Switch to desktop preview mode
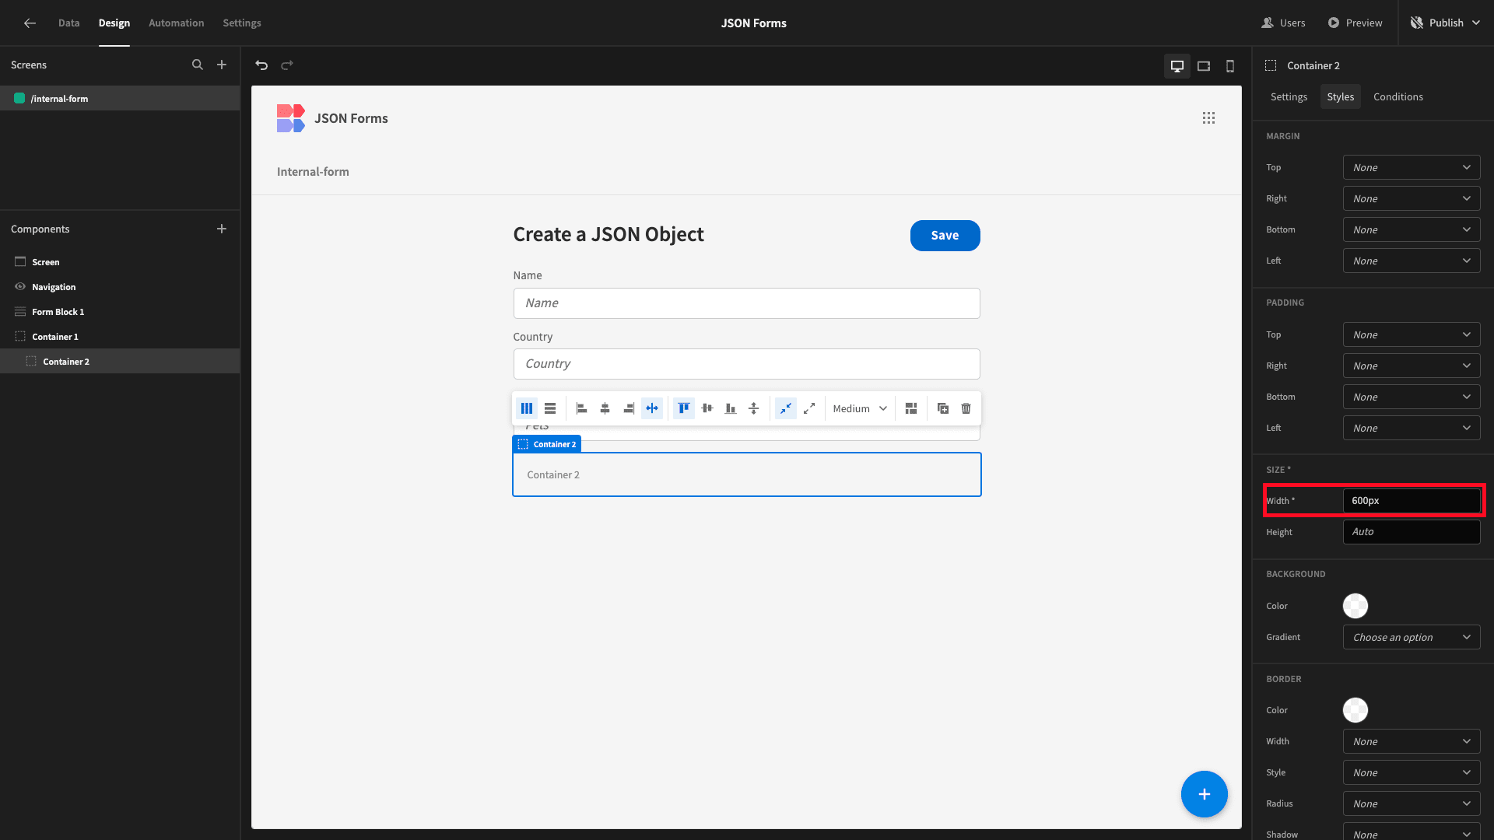 point(1177,66)
